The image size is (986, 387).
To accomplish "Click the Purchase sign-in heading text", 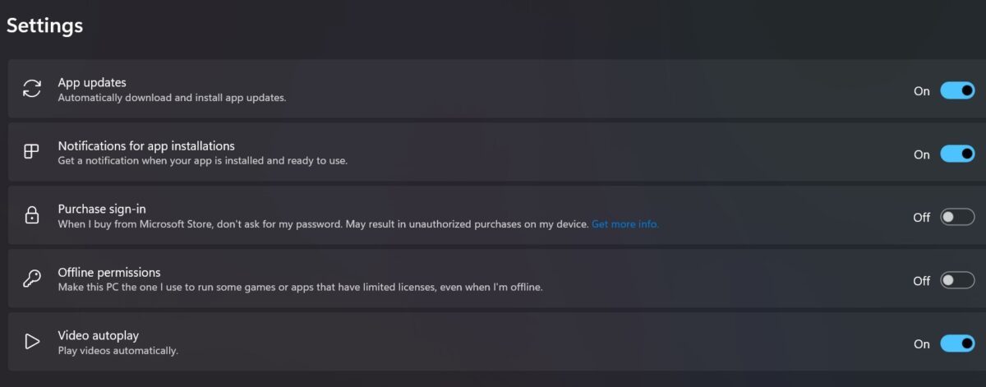I will click(102, 209).
